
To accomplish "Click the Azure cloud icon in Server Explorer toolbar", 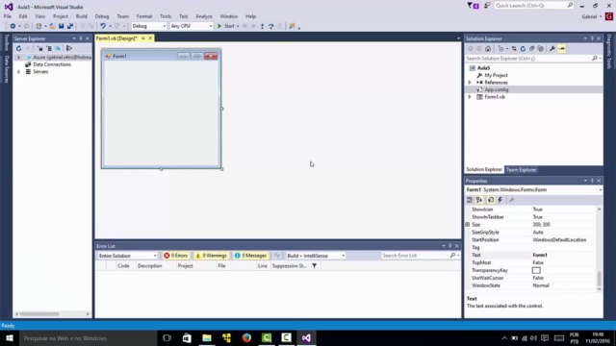I will [x=58, y=48].
